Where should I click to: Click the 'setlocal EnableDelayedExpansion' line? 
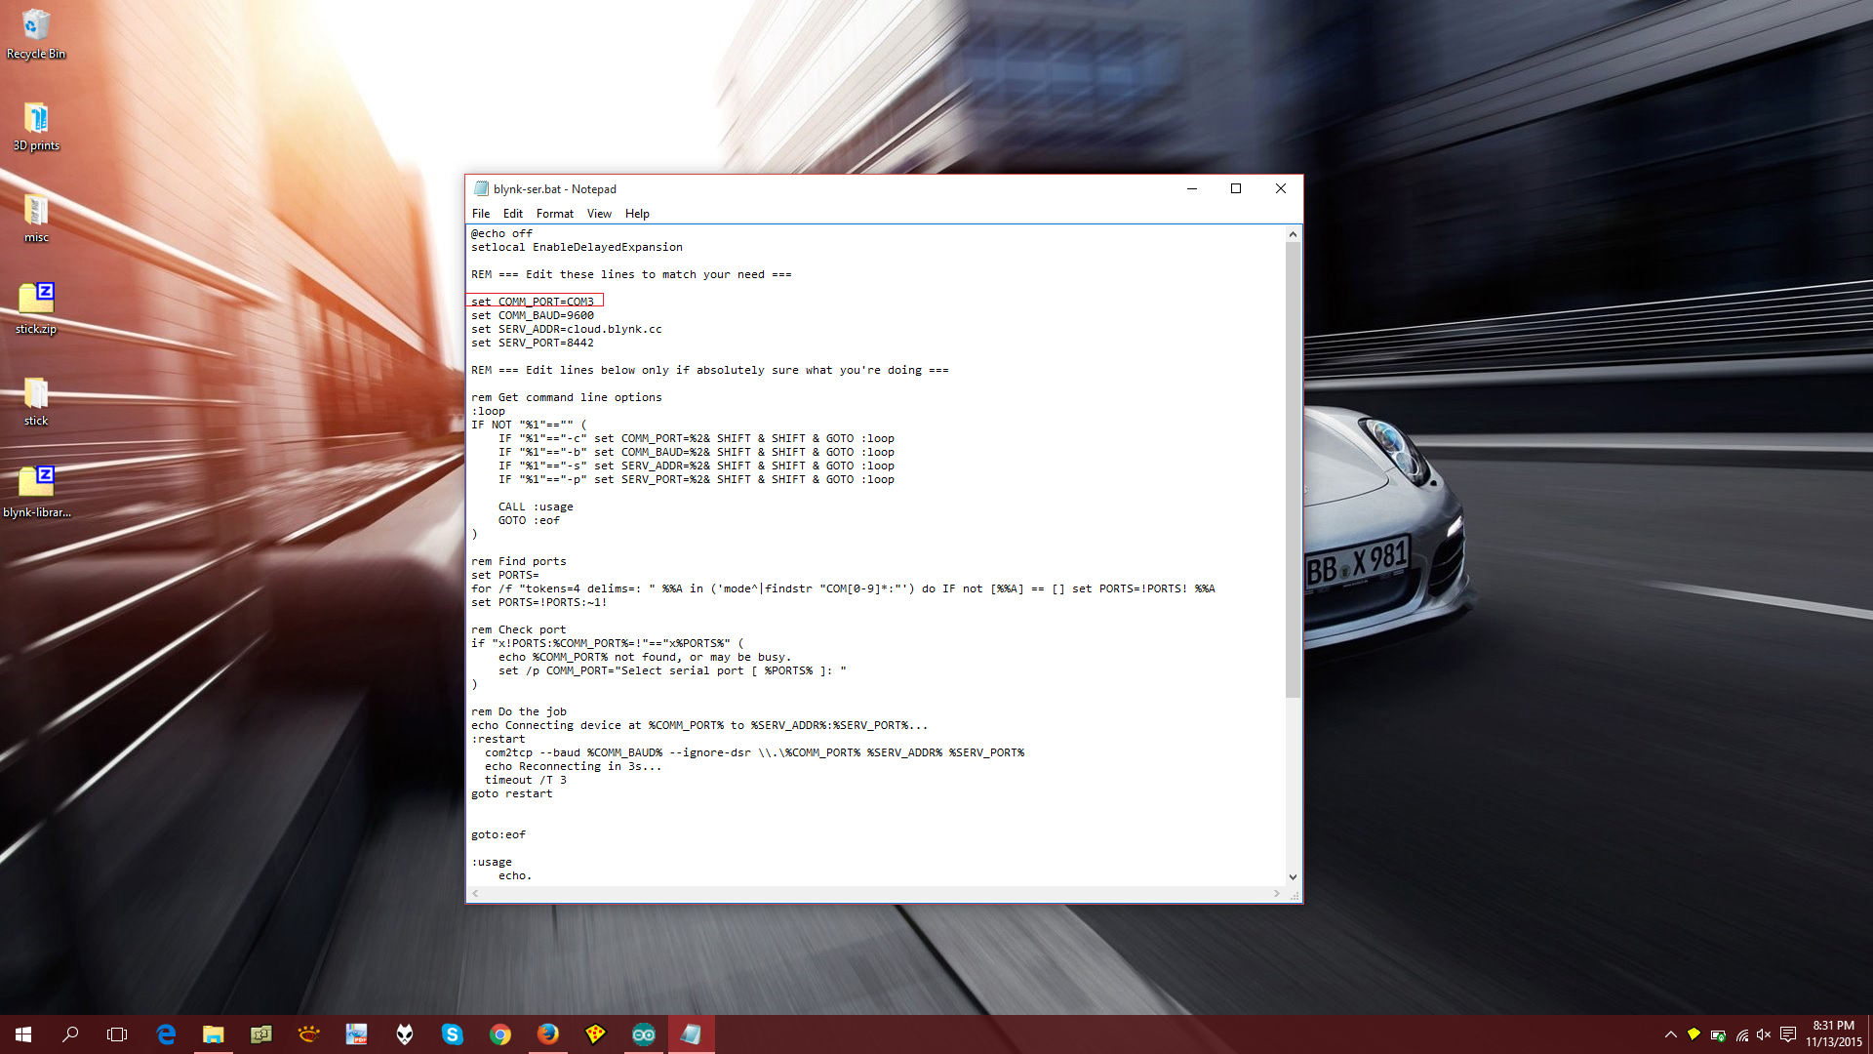pos(577,247)
